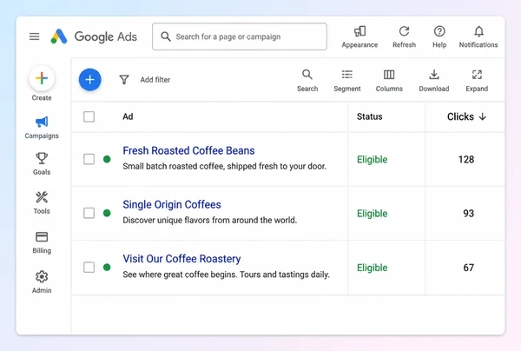Click Add filter text
The width and height of the screenshot is (521, 351).
pos(155,80)
